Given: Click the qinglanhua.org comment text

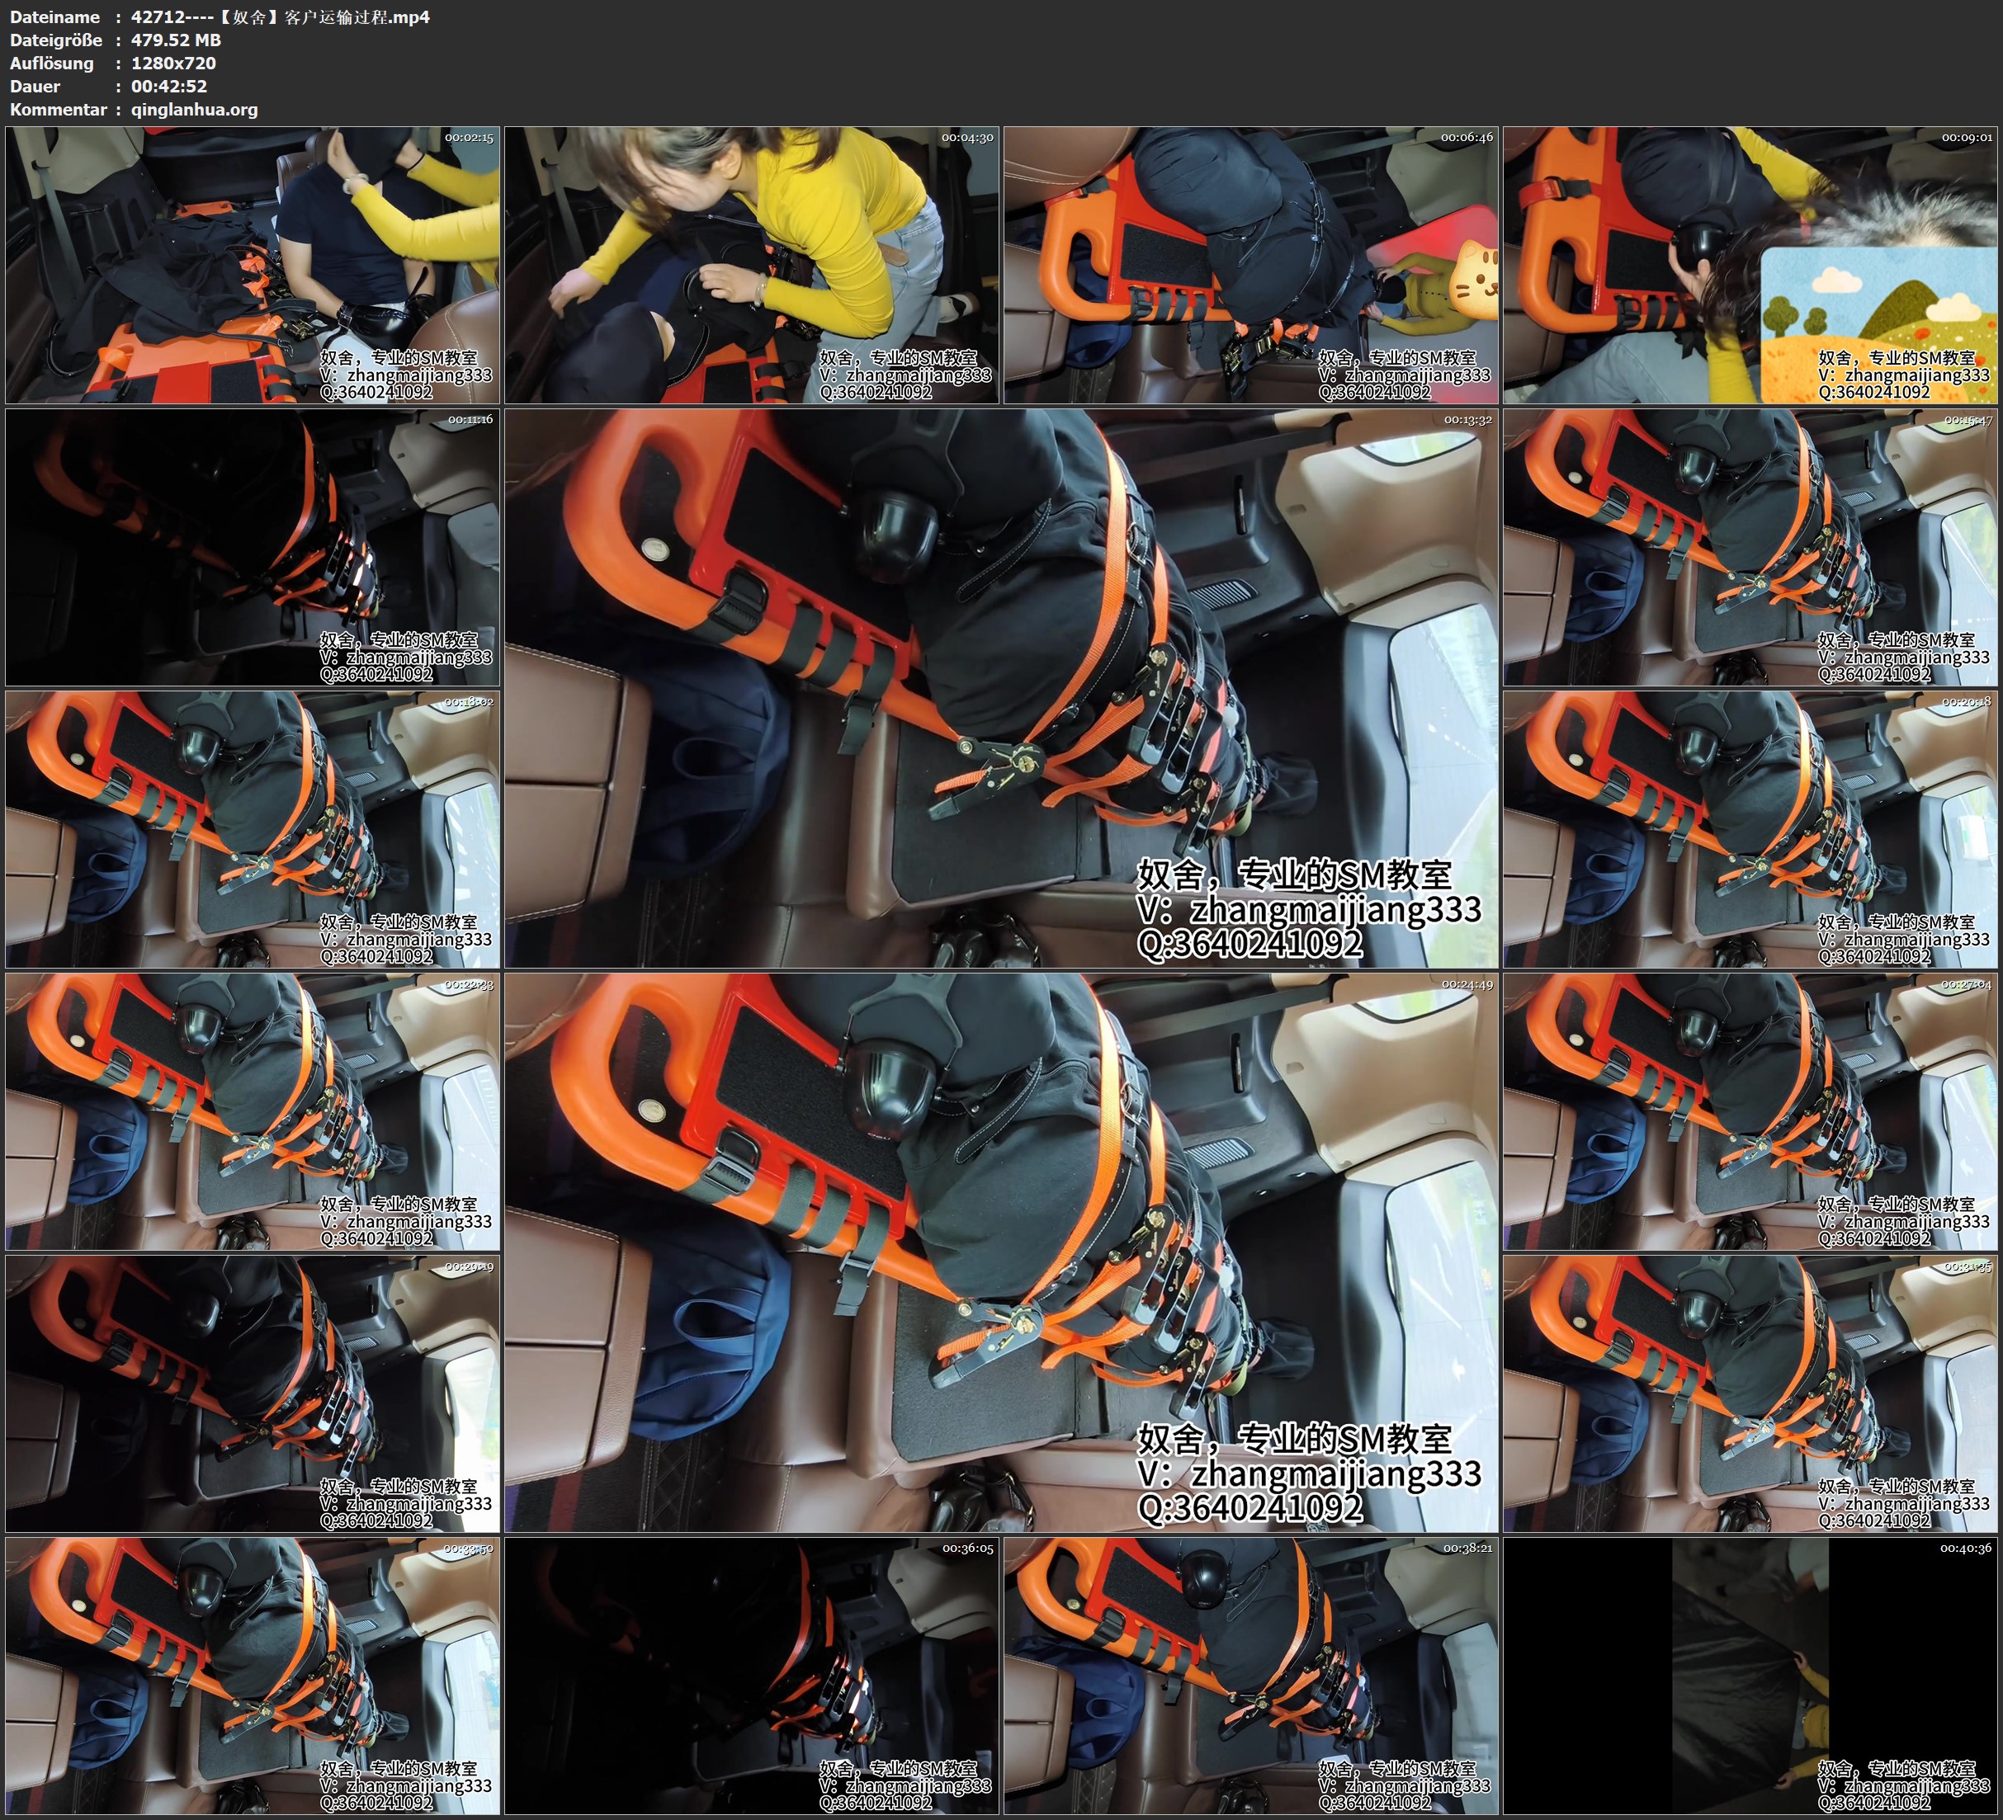Looking at the screenshot, I should 194,109.
